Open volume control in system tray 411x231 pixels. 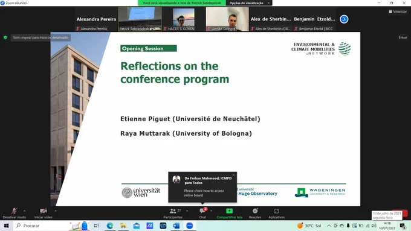coord(374,226)
